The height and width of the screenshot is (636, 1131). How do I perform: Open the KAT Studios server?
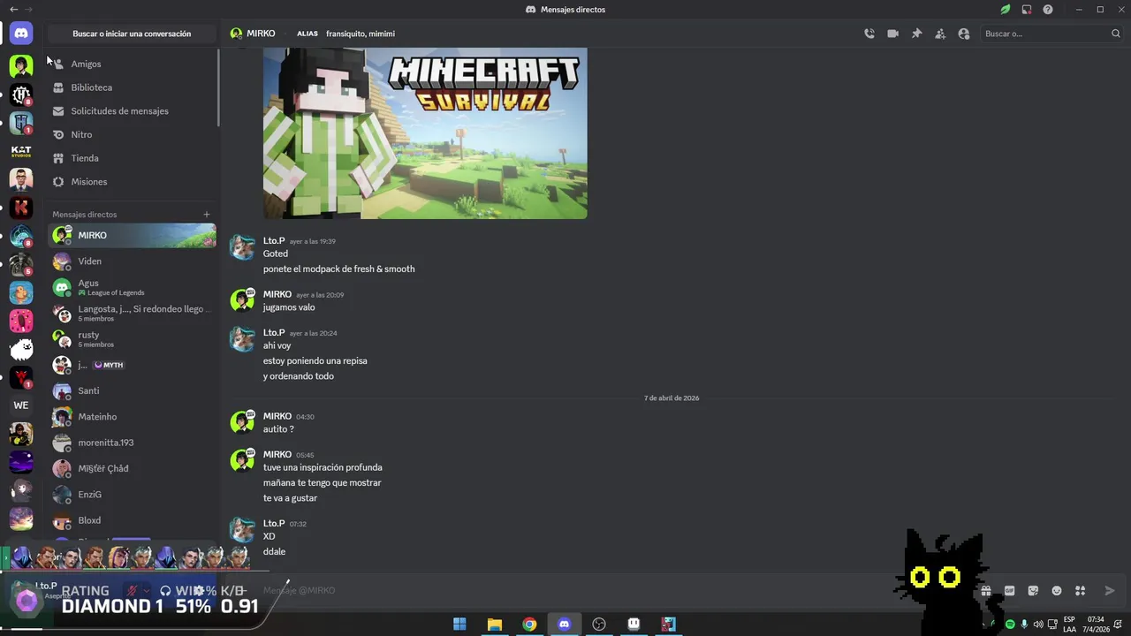click(x=21, y=151)
